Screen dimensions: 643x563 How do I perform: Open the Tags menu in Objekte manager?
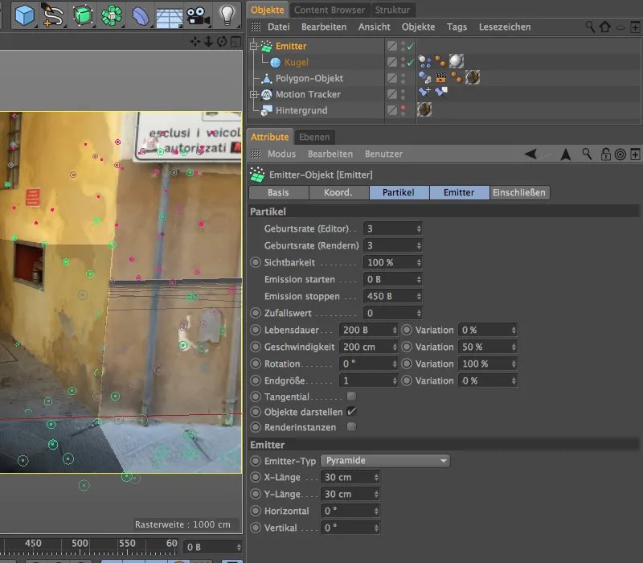coord(457,27)
